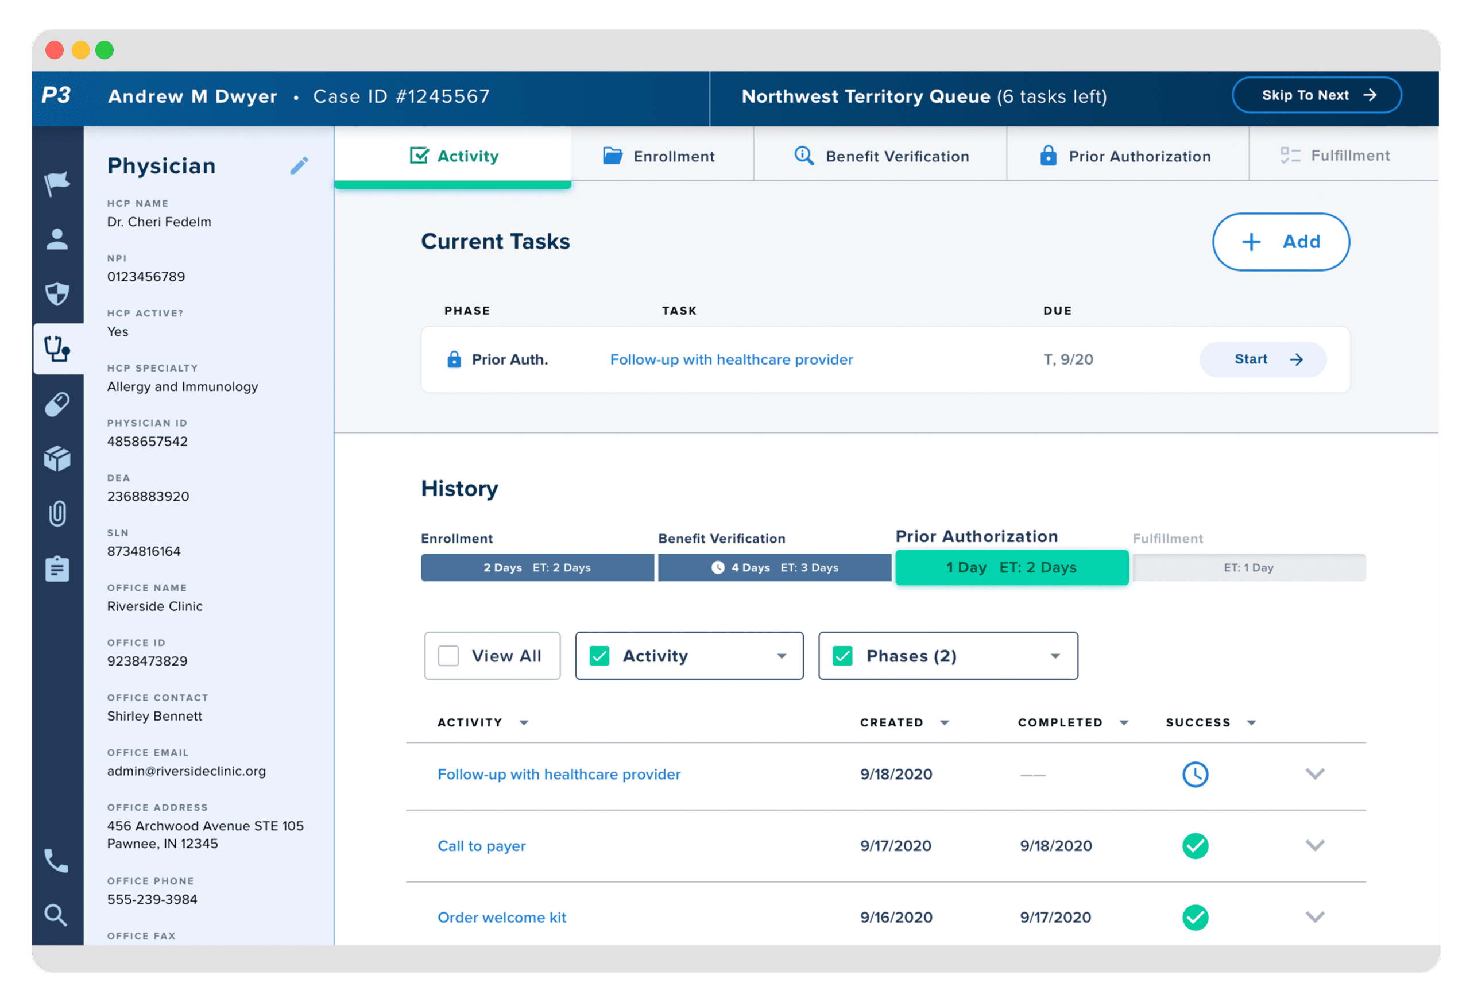Click the pending clock status for Follow-up row
Viewport: 1470px width, 1002px height.
point(1196,774)
